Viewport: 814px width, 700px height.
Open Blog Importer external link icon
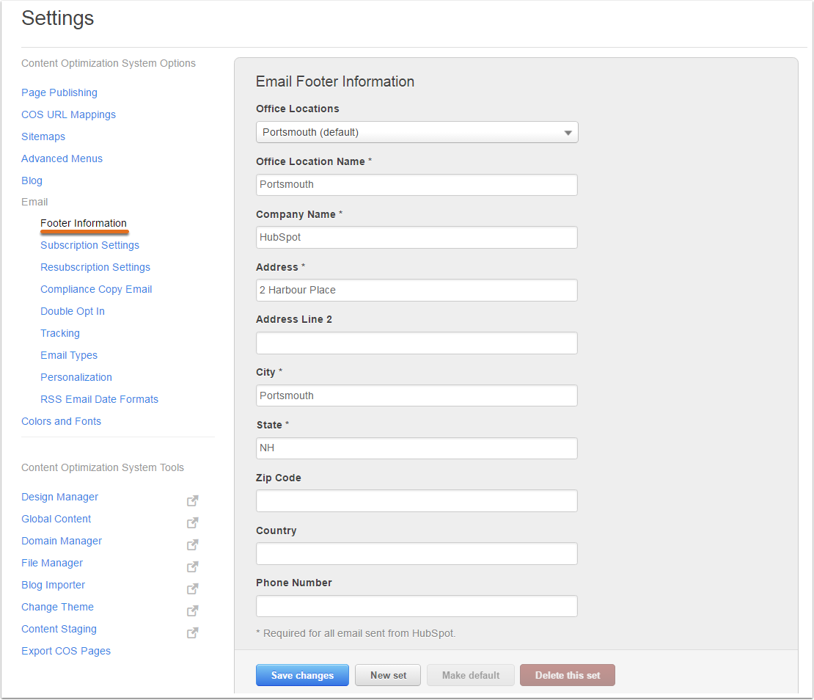point(192,588)
